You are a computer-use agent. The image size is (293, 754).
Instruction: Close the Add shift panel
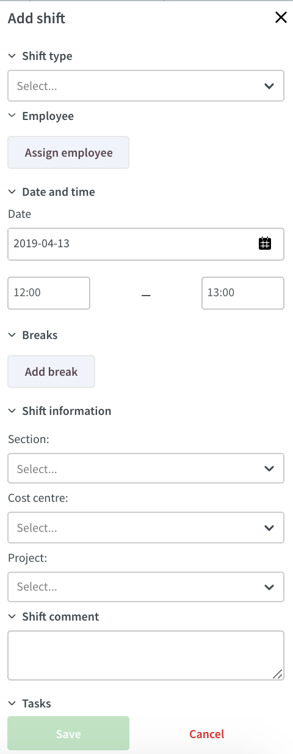[281, 18]
